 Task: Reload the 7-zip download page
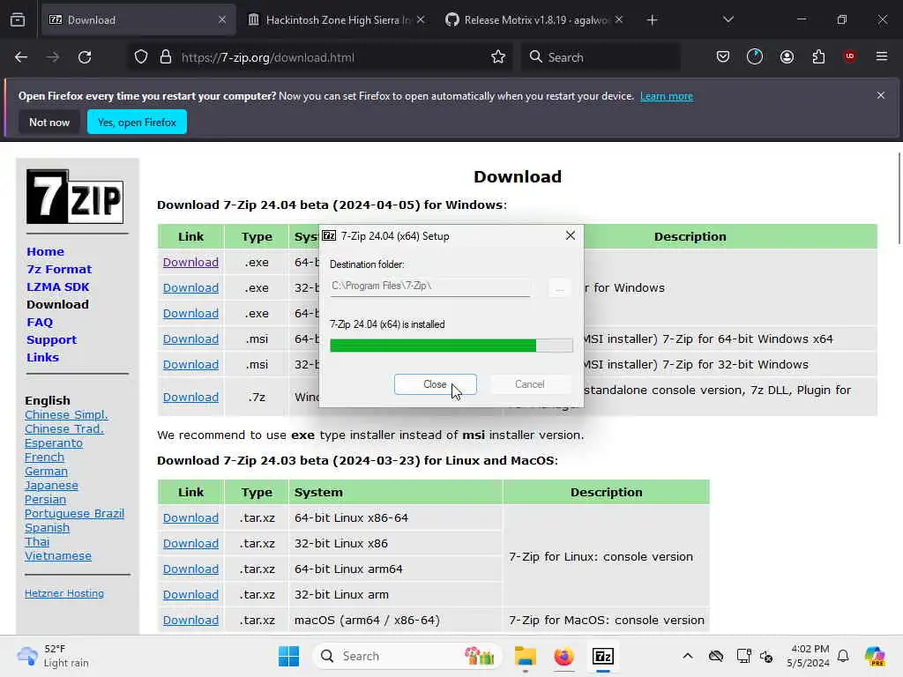(85, 57)
